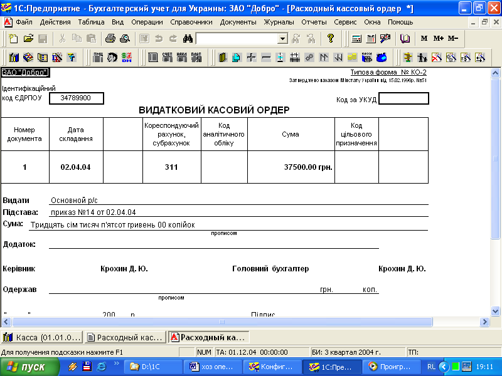Click the пуск Start button

(29, 367)
